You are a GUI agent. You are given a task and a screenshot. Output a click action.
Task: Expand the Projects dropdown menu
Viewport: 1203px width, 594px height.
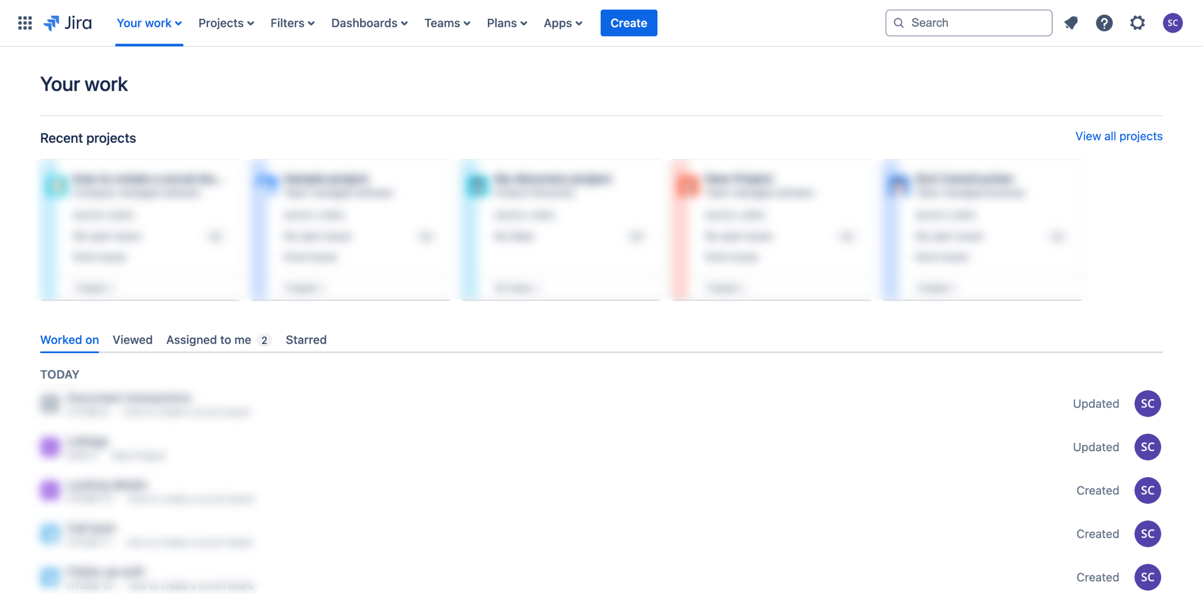pyautogui.click(x=226, y=23)
